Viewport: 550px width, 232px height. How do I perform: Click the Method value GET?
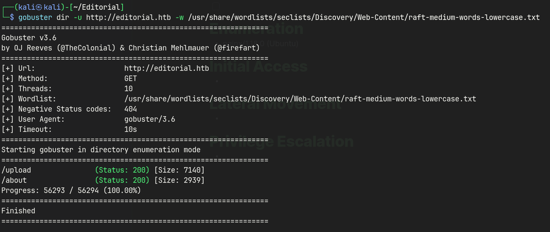[x=131, y=78]
